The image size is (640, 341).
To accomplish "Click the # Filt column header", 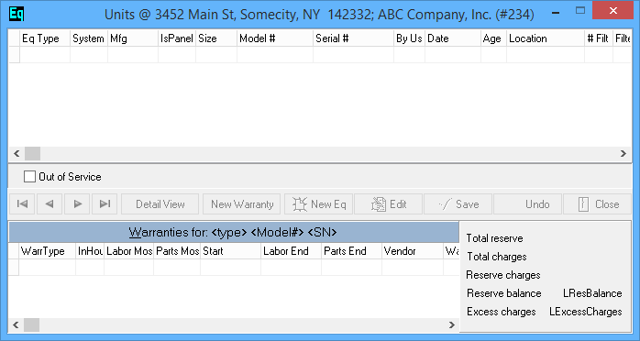I will coord(599,38).
